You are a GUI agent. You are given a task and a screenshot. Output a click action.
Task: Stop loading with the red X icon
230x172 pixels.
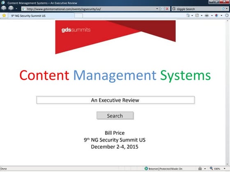coord(167,9)
